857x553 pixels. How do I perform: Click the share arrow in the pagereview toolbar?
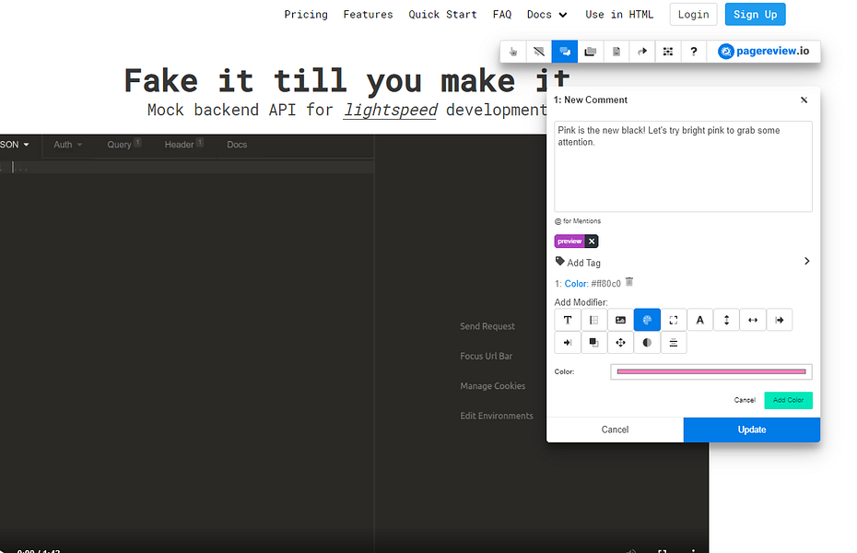coord(641,52)
